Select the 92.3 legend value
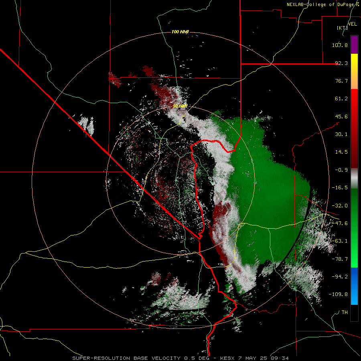The image size is (361, 361). point(341,63)
